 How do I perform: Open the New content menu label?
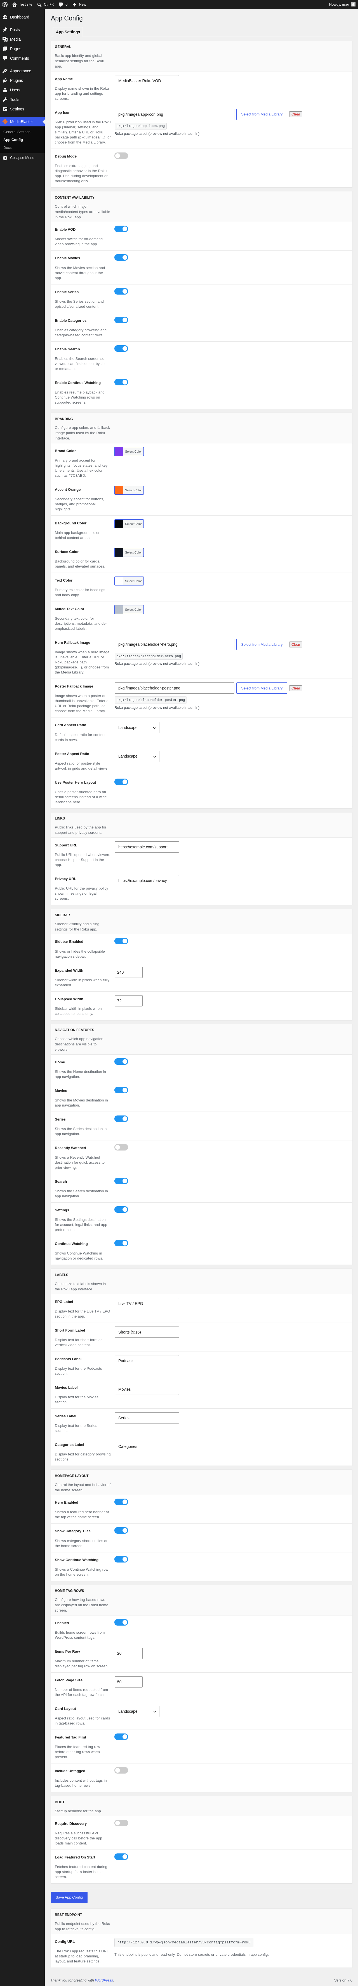pyautogui.click(x=83, y=5)
